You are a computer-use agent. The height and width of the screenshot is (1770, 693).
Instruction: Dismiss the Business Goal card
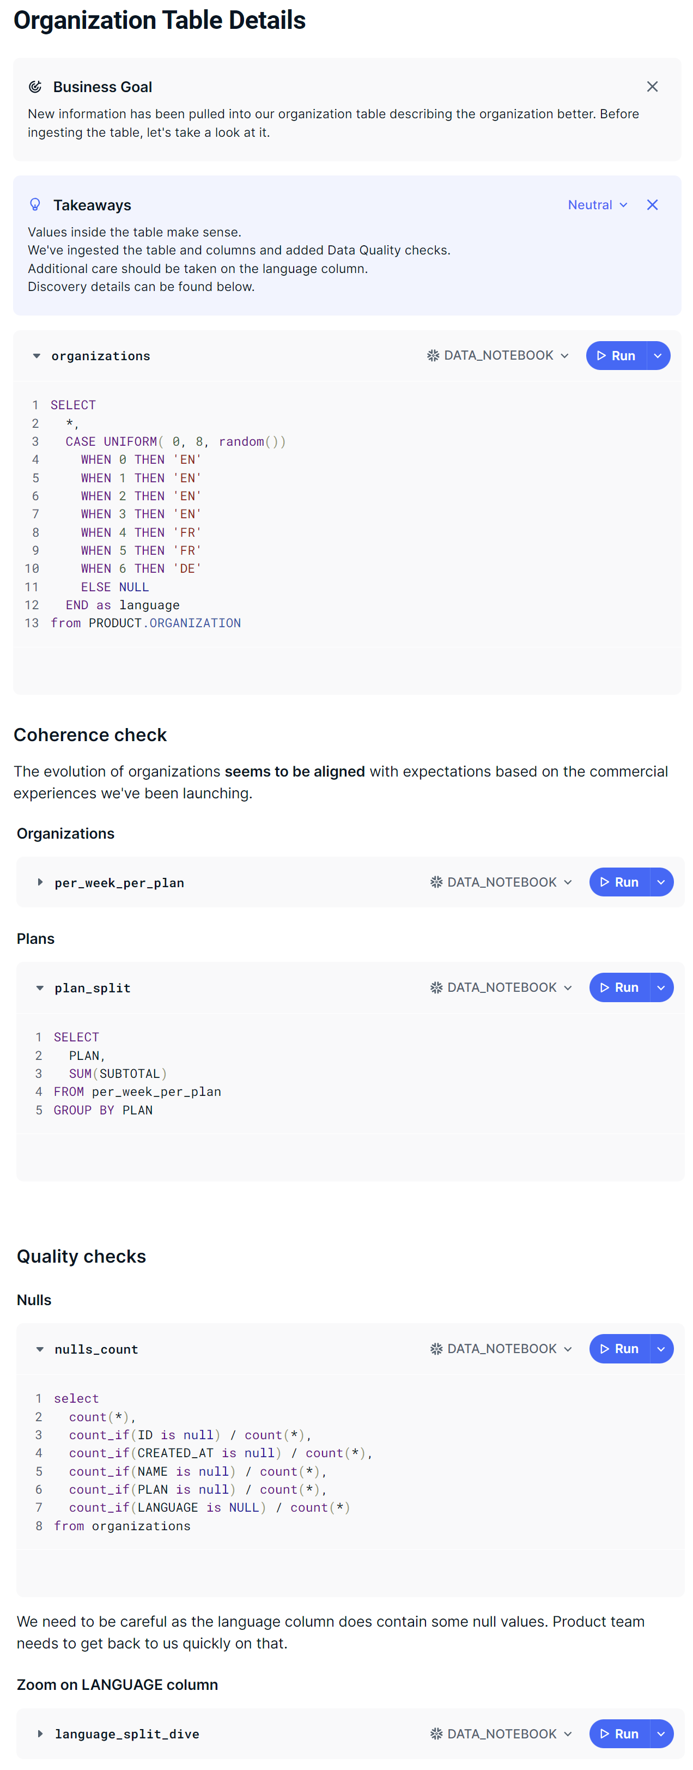[x=652, y=87]
